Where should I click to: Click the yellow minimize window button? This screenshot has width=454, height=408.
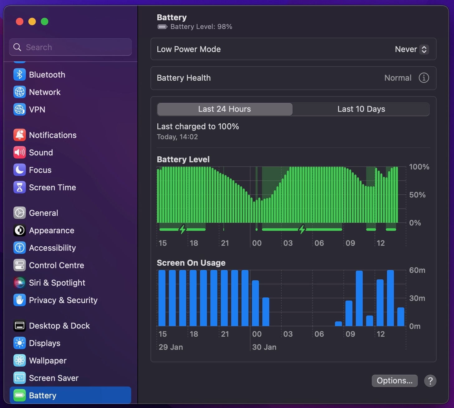tap(32, 21)
